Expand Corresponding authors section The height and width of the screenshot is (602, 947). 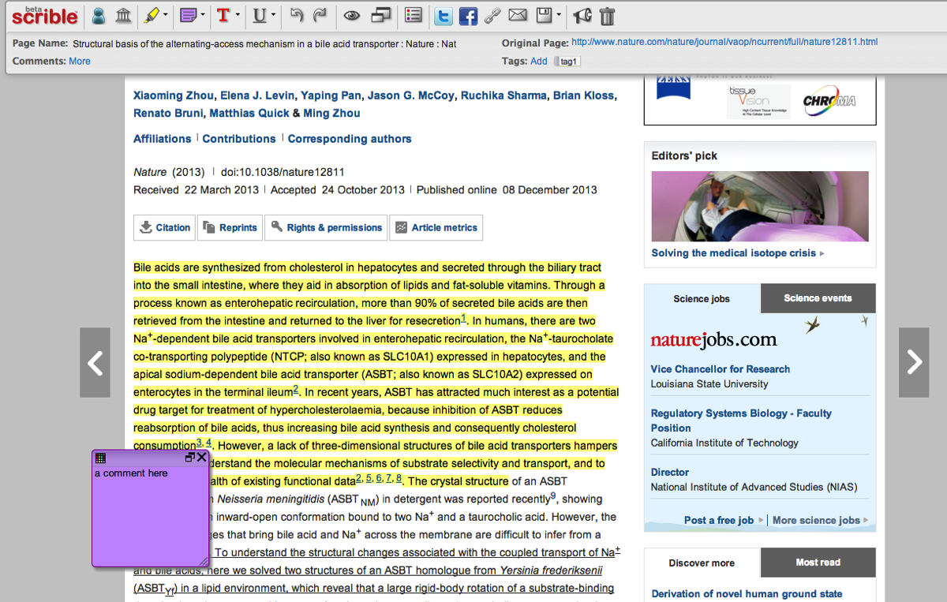click(x=350, y=139)
